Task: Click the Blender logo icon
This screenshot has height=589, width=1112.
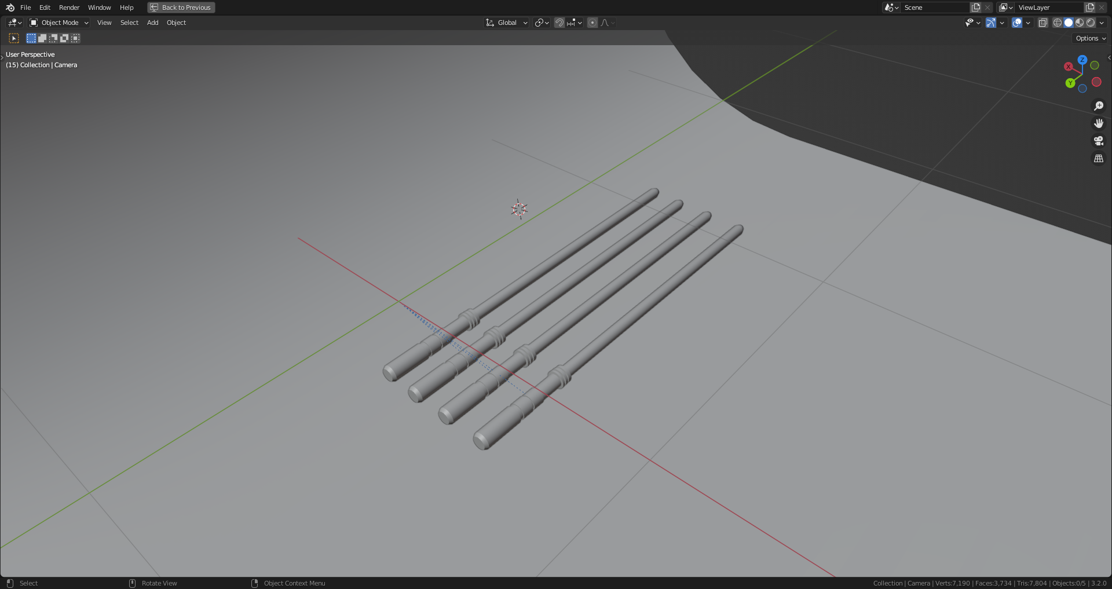Action: [x=9, y=8]
